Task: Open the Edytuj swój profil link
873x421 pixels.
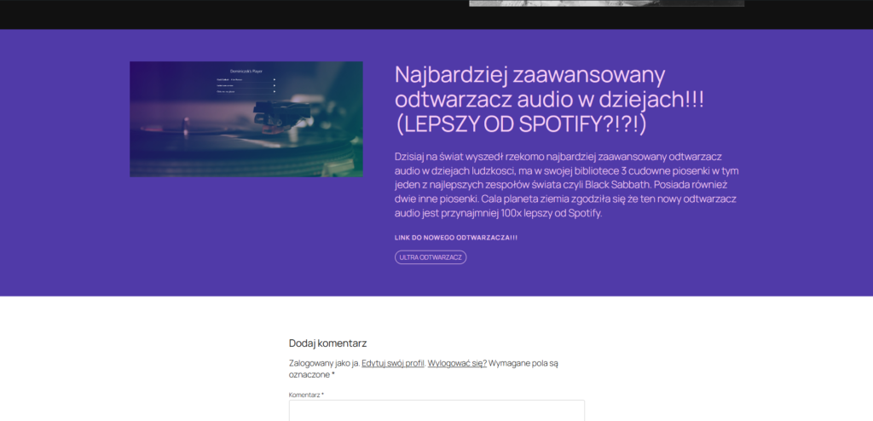Action: 392,363
